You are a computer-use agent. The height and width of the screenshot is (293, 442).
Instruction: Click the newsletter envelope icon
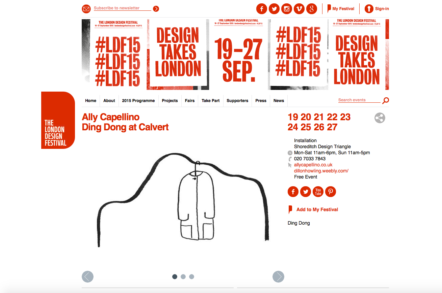(x=86, y=9)
